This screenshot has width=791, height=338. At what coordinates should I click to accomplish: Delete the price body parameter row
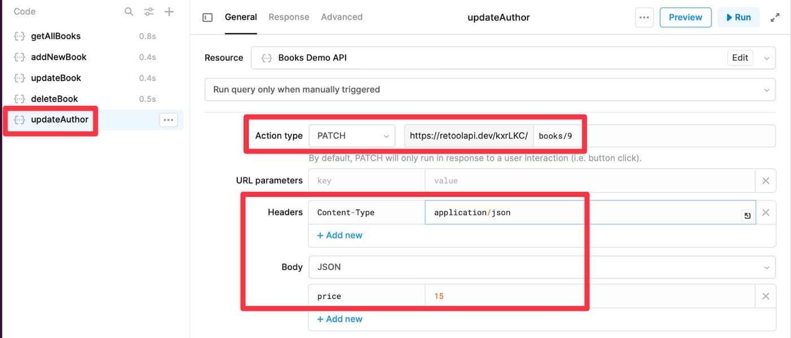[x=766, y=296]
